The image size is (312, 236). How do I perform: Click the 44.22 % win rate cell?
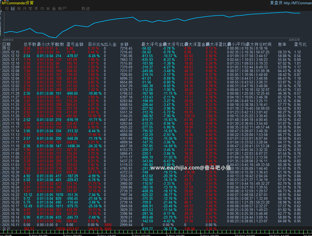[x=284, y=146]
